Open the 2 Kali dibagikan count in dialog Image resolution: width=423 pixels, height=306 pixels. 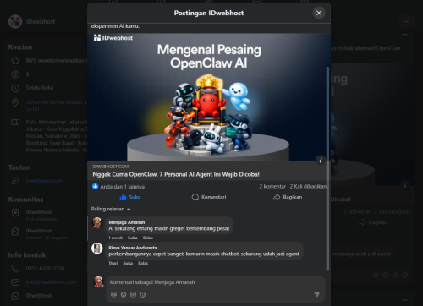pyautogui.click(x=308, y=187)
